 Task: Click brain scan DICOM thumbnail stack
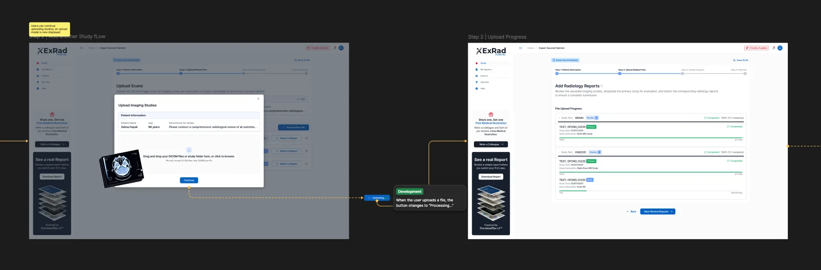(122, 169)
